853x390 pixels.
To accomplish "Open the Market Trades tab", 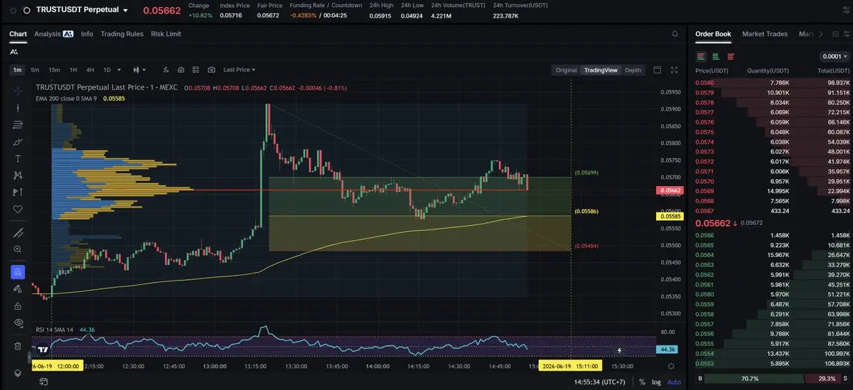I will click(765, 33).
